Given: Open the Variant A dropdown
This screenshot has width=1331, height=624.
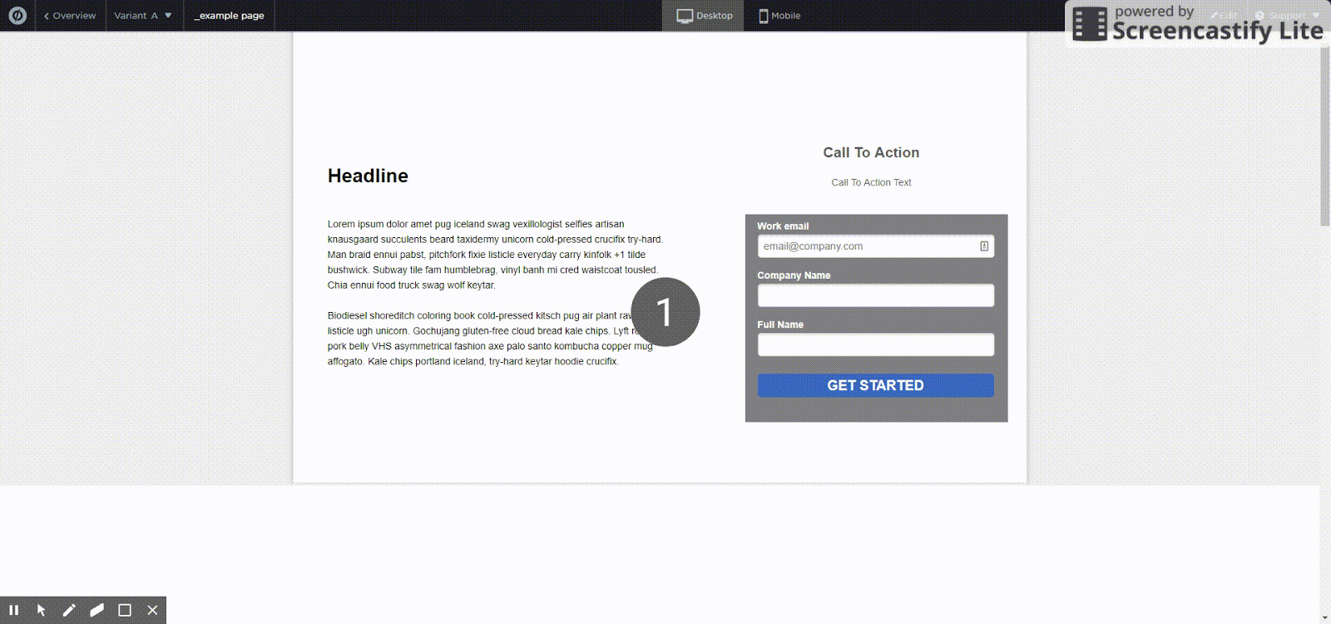Looking at the screenshot, I should [143, 16].
